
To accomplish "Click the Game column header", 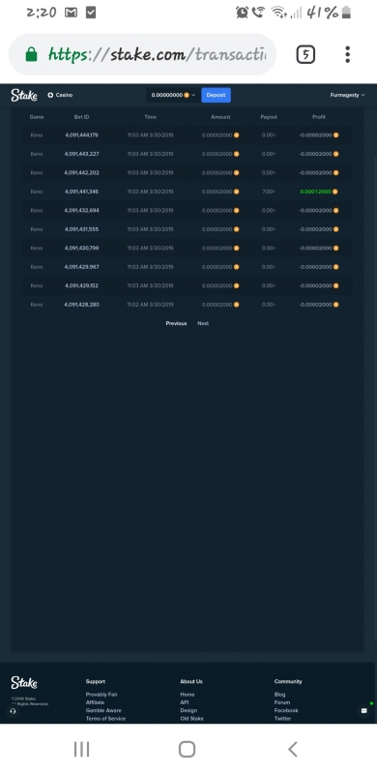I will tap(37, 117).
